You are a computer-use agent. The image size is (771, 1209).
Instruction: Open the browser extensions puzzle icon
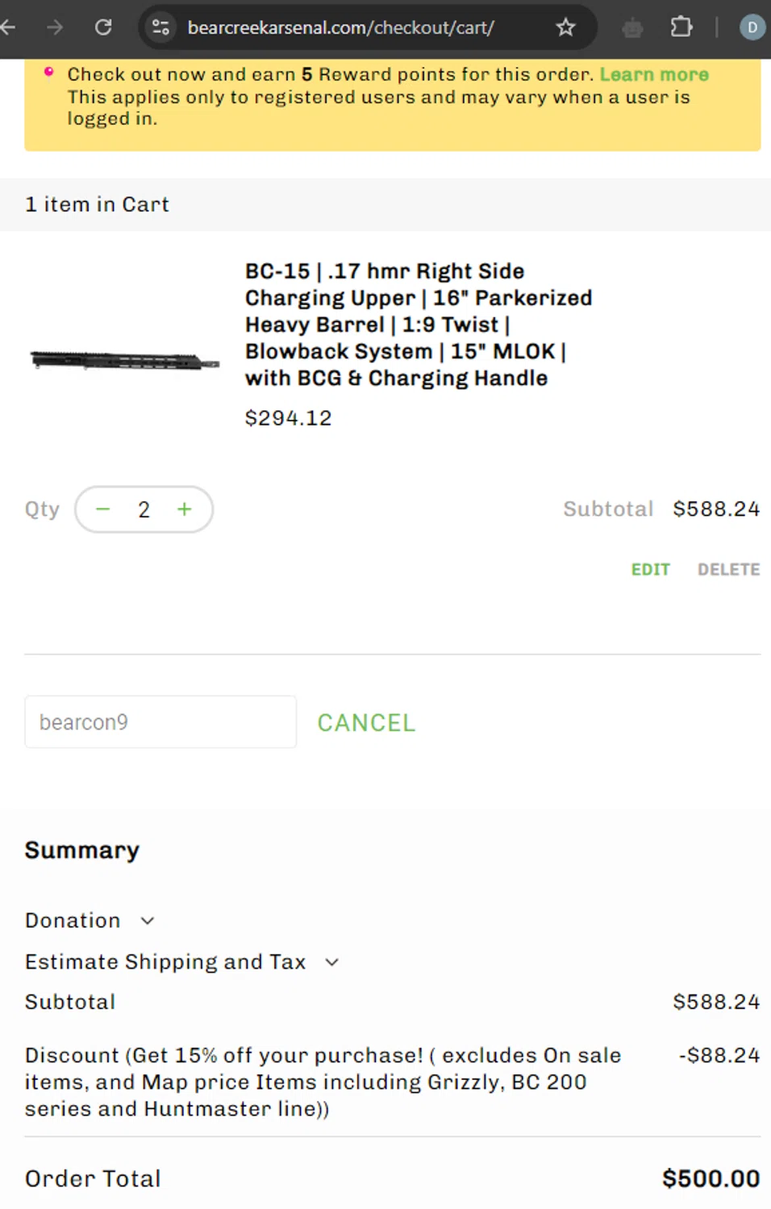(x=681, y=27)
